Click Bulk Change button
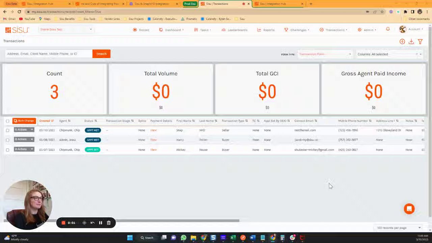This screenshot has width=432, height=243. (24, 121)
